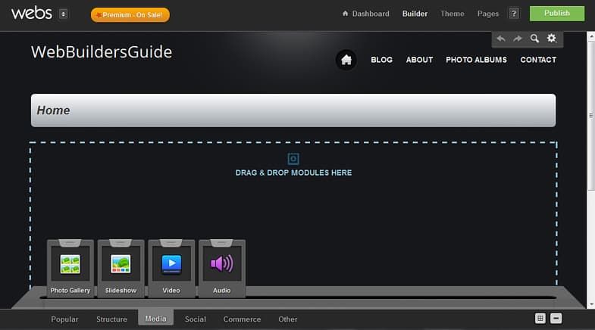595x330 pixels.
Task: Click the scrollbar down arrow
Action: 590,304
